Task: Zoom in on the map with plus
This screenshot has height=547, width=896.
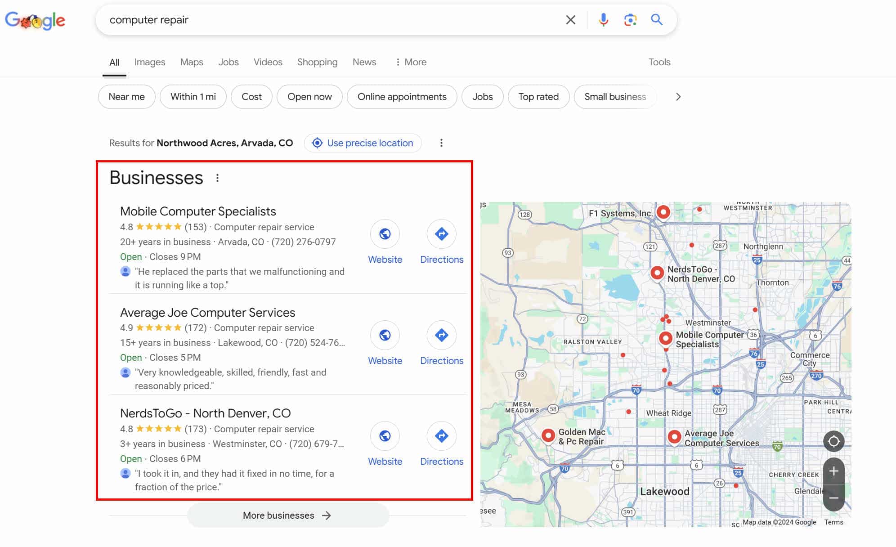Action: (833, 471)
